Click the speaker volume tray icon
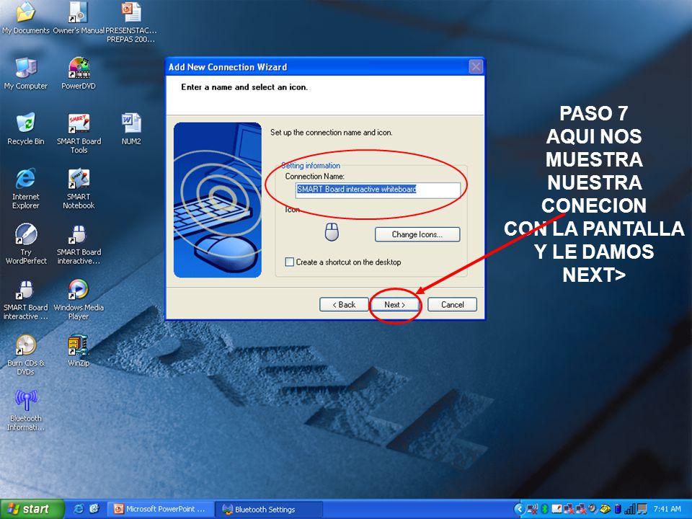Viewport: 692px width, 519px height. 593,509
